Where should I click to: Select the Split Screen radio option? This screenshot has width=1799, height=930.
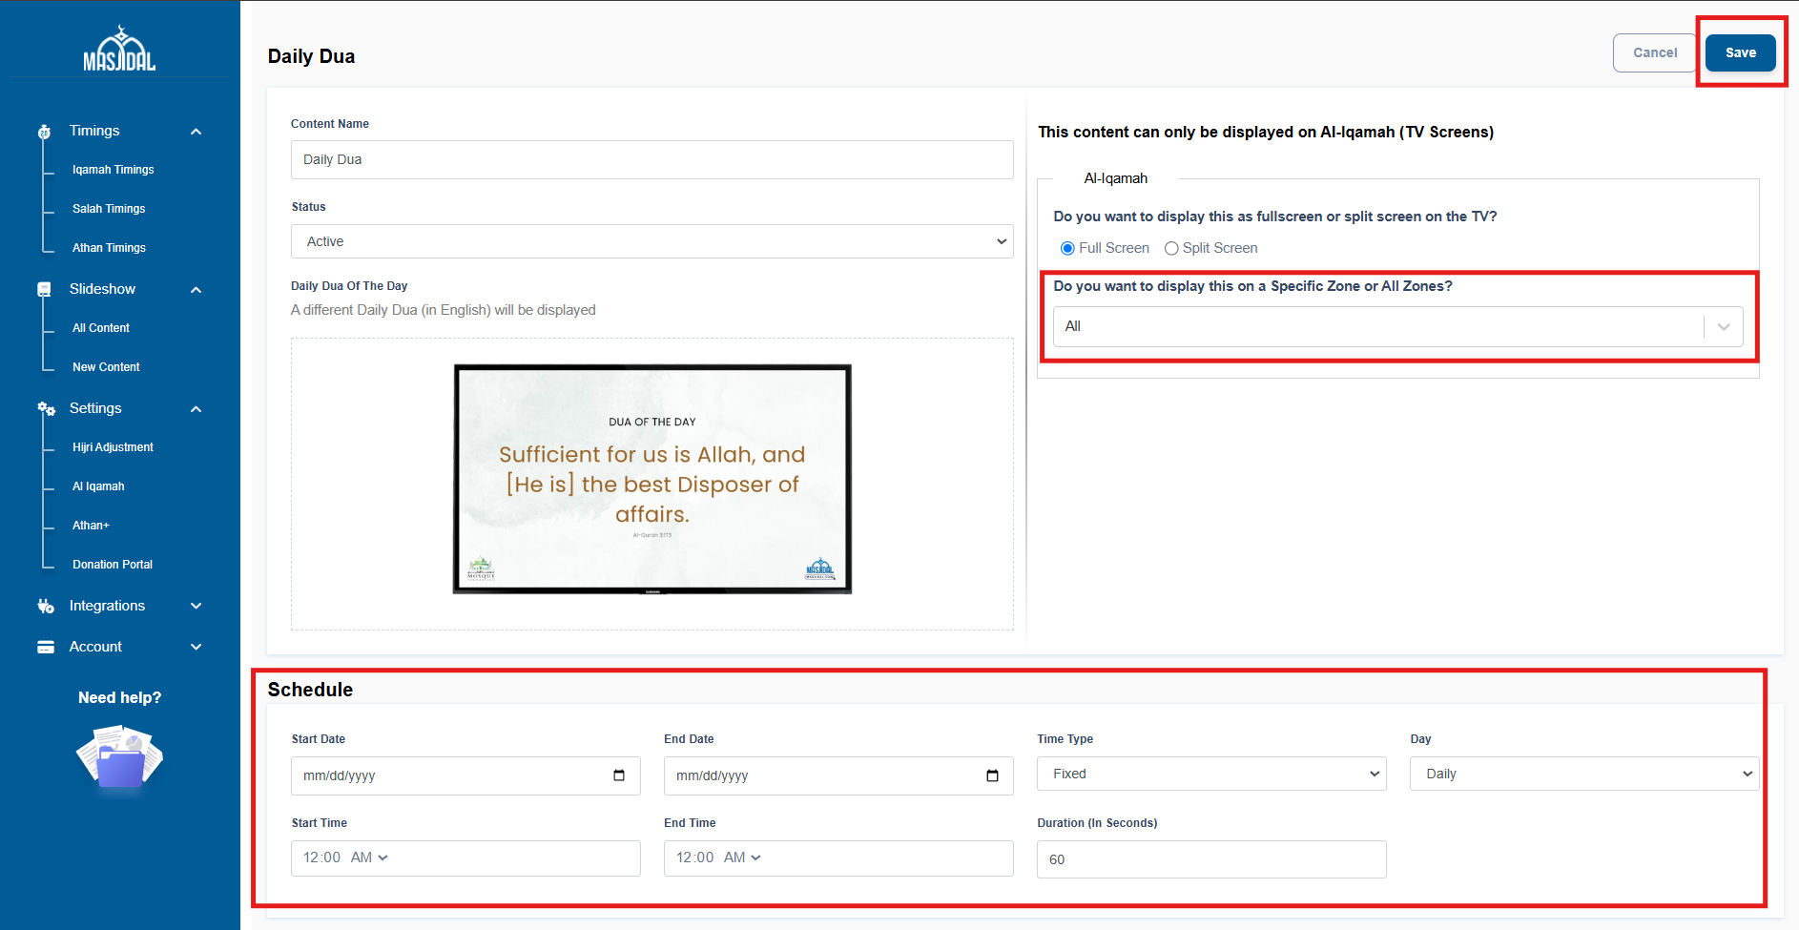tap(1171, 248)
